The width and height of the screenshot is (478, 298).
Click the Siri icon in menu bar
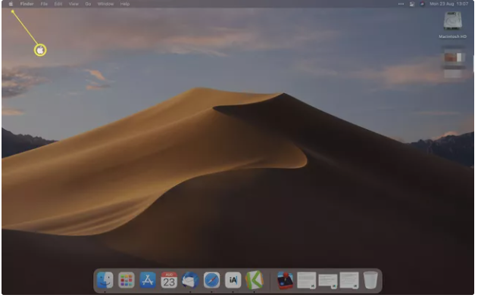tap(422, 4)
